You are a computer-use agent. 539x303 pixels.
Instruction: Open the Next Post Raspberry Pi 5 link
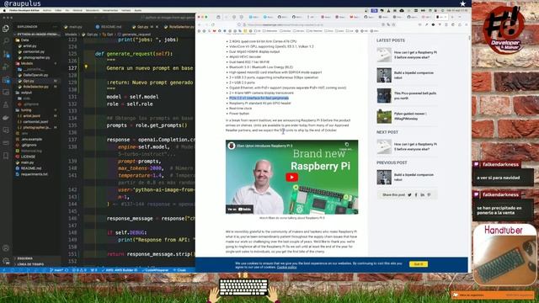pos(415,146)
